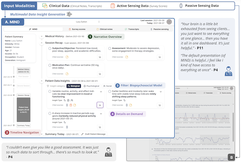Screen dimensions: 241x163
Task: Open the chart icon on the sharp increase card
Action: (100, 127)
